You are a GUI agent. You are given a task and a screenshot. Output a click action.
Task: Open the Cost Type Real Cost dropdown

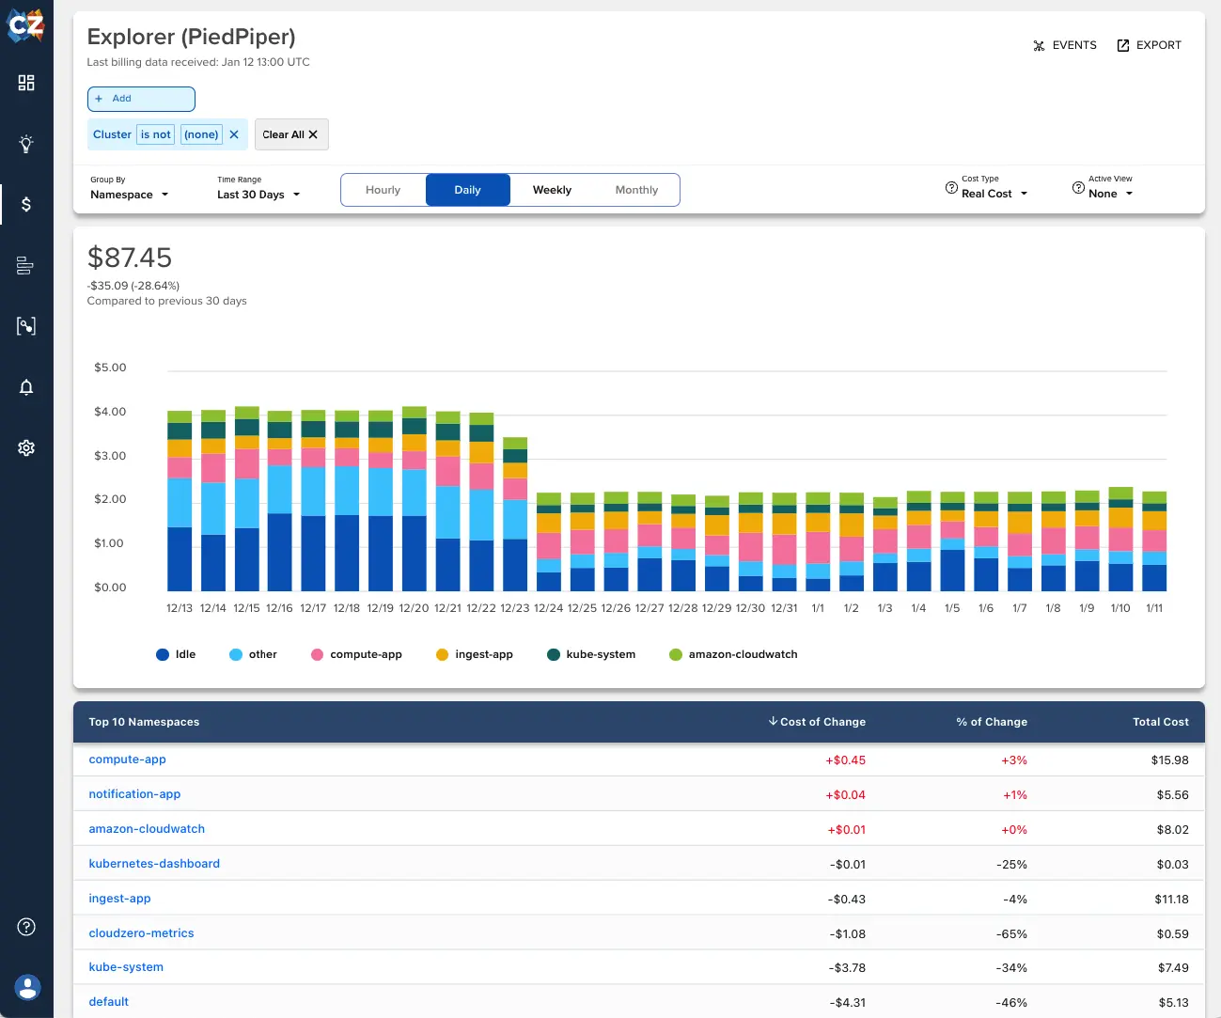coord(986,194)
